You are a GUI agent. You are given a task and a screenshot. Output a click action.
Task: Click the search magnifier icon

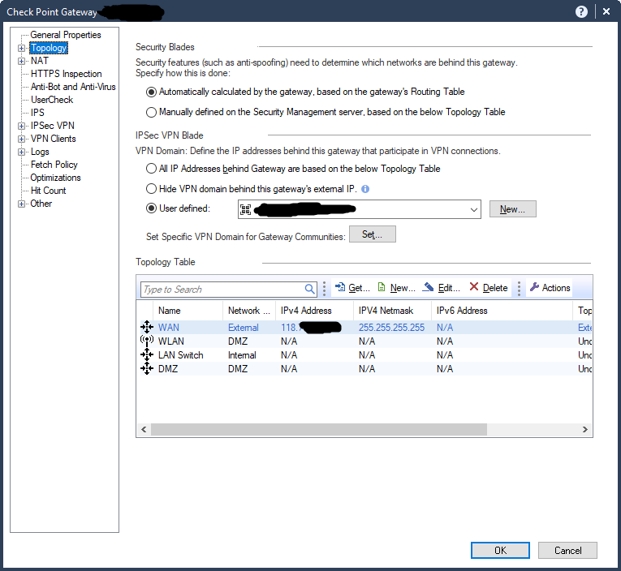point(310,289)
